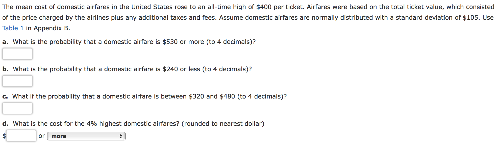Click the field for airfare between $320 and $480

[x=17, y=108]
